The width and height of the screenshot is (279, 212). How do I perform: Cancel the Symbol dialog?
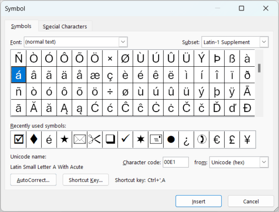pyautogui.click(x=251, y=201)
